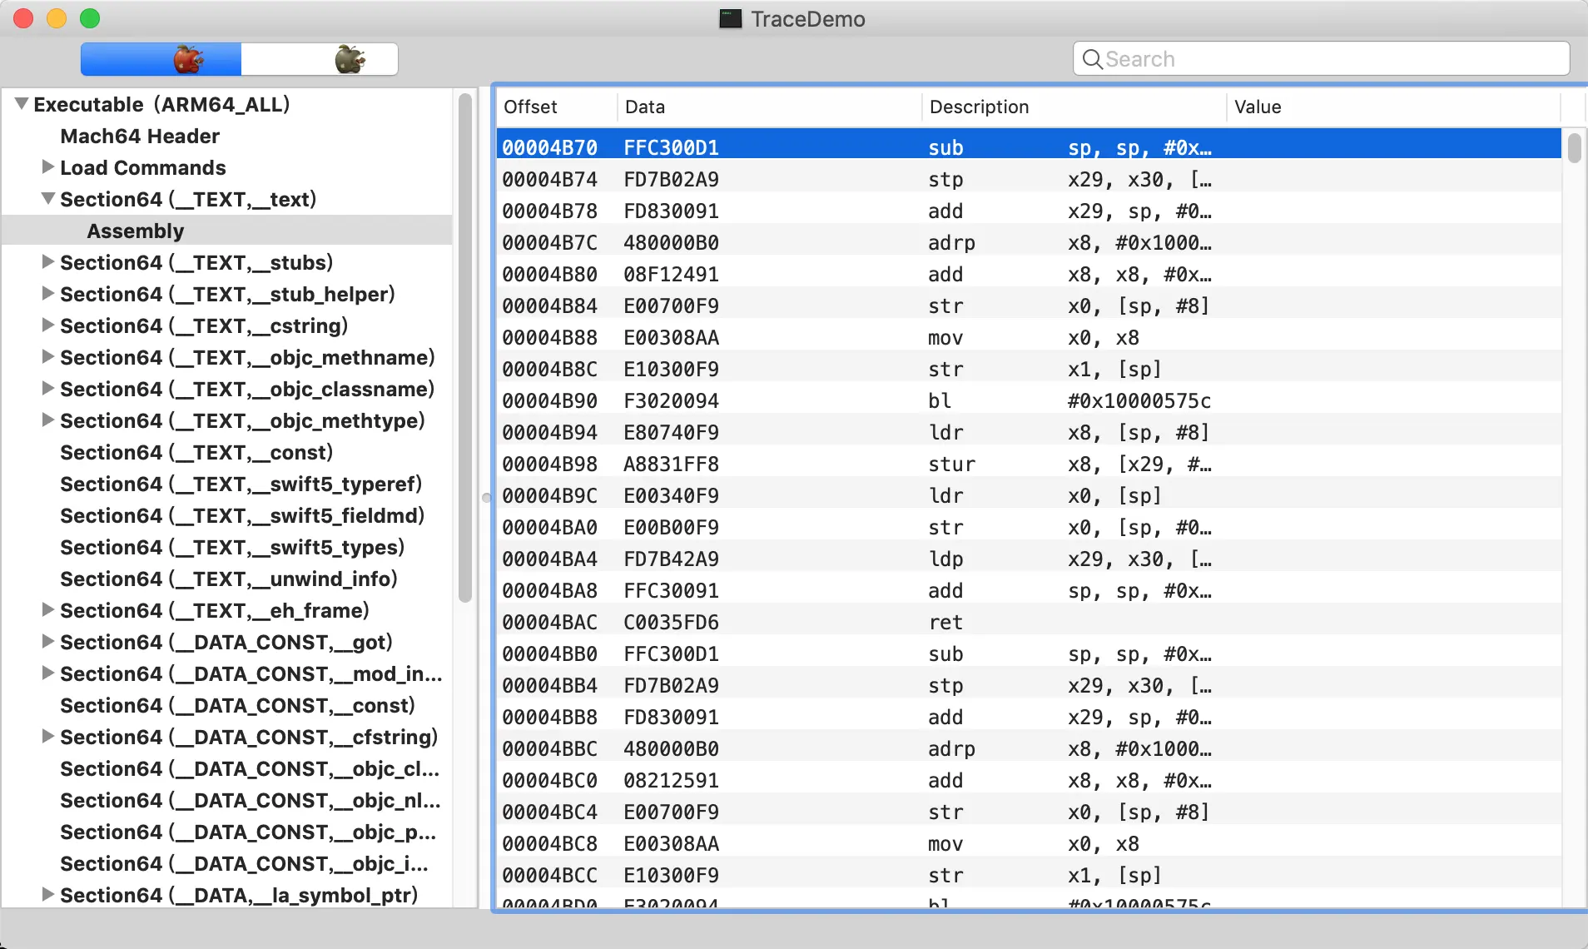Select Mach64 Header in sidebar
Screen dimensions: 1588x949
pos(140,136)
